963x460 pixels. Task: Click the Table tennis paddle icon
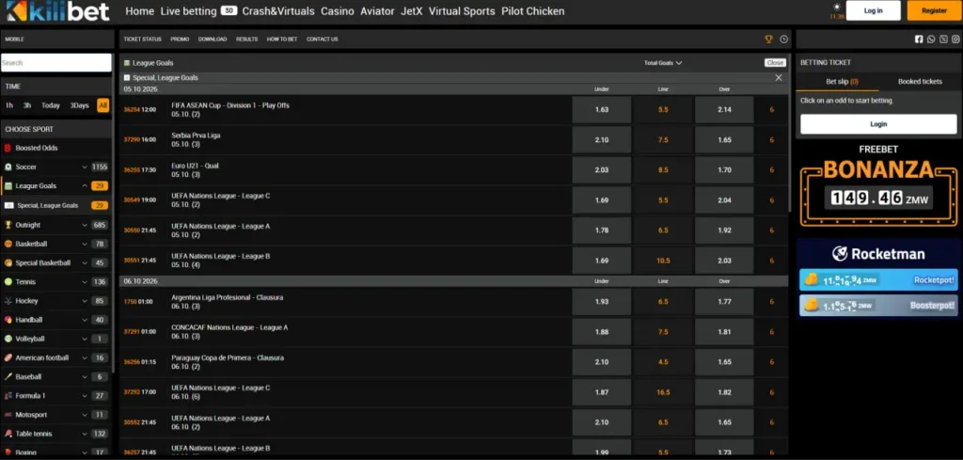pos(8,434)
